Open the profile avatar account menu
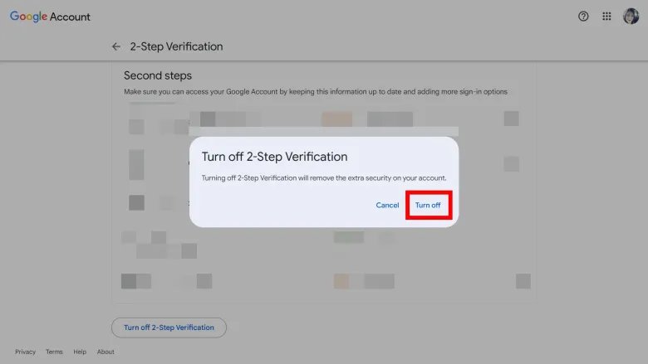 [631, 17]
